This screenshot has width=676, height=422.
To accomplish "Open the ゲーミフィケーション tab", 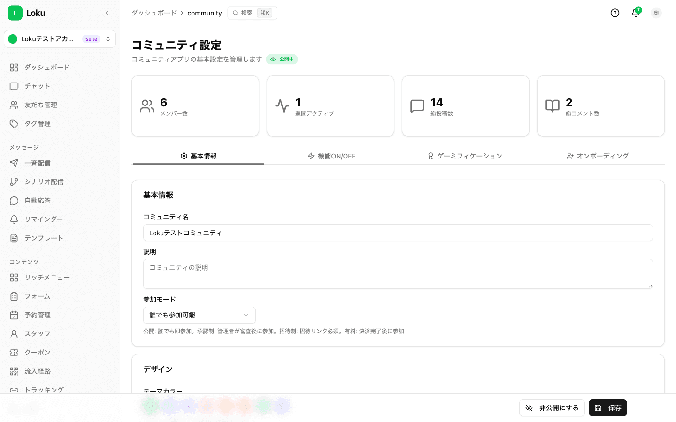I will pyautogui.click(x=465, y=156).
